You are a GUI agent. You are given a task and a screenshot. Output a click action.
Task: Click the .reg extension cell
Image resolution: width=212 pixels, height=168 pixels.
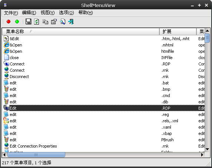coord(165,114)
